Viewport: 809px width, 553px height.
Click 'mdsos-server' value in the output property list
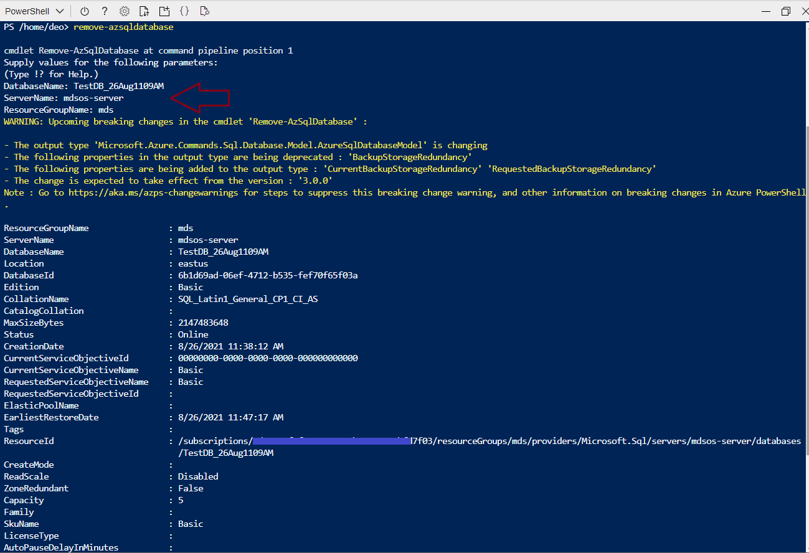pos(208,240)
